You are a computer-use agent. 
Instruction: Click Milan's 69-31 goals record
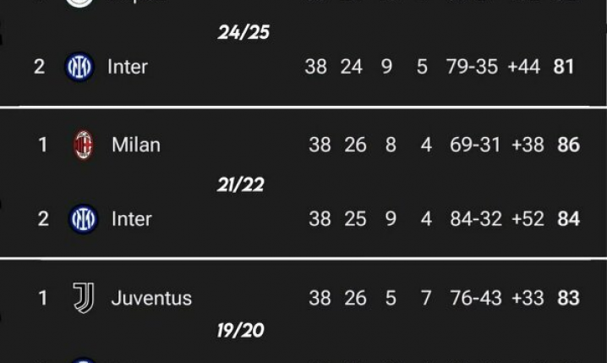pos(475,146)
